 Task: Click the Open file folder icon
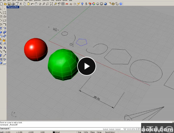click(x=6, y=4)
